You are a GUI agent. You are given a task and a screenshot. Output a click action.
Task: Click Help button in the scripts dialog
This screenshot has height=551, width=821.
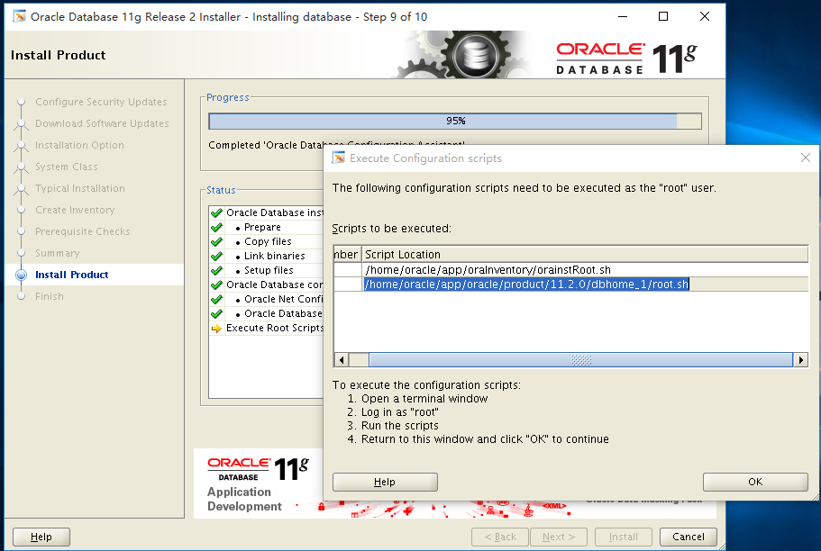click(x=385, y=482)
